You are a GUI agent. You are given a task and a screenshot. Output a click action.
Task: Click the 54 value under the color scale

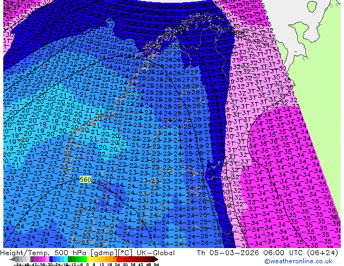[156, 264]
